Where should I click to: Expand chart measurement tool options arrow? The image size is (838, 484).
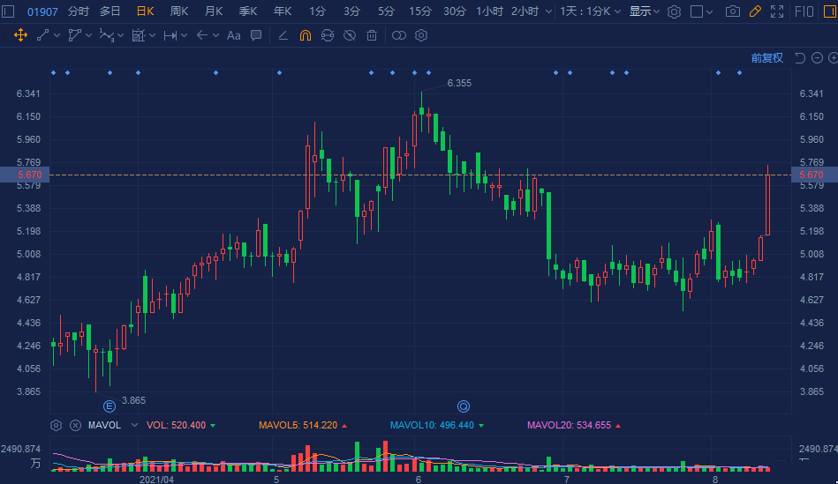point(152,35)
